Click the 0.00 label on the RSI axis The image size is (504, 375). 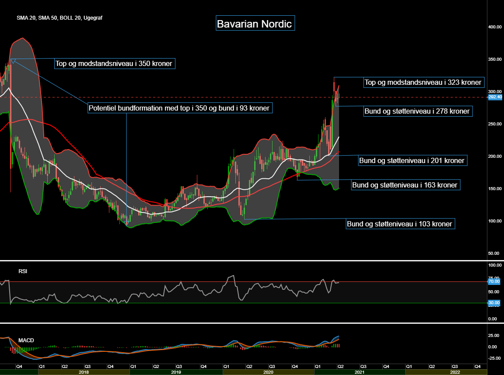click(x=493, y=319)
